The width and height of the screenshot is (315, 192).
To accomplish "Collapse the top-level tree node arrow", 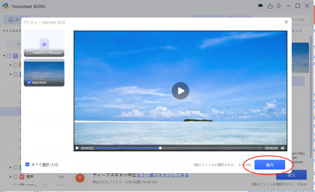I will [4, 56].
